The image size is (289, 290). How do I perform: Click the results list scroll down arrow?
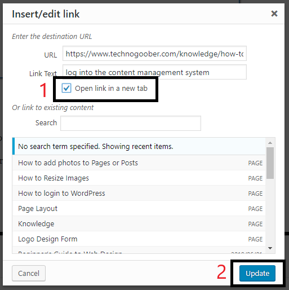pos(270,248)
